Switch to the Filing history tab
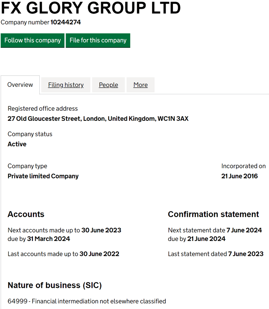Image resolution: width=269 pixels, height=309 pixels. (x=66, y=84)
